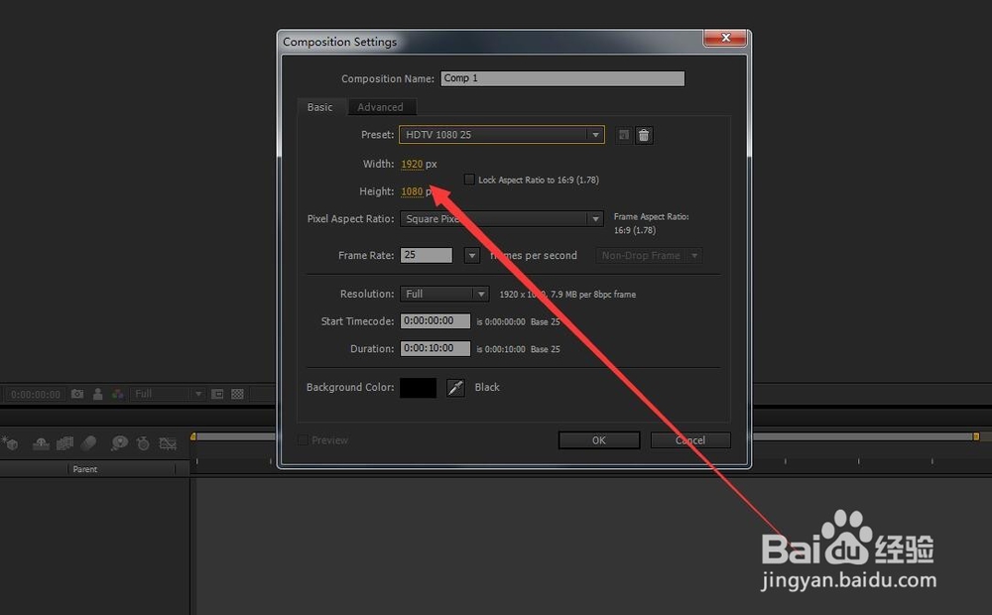Open the frame rate arrow dropdown

tap(472, 256)
